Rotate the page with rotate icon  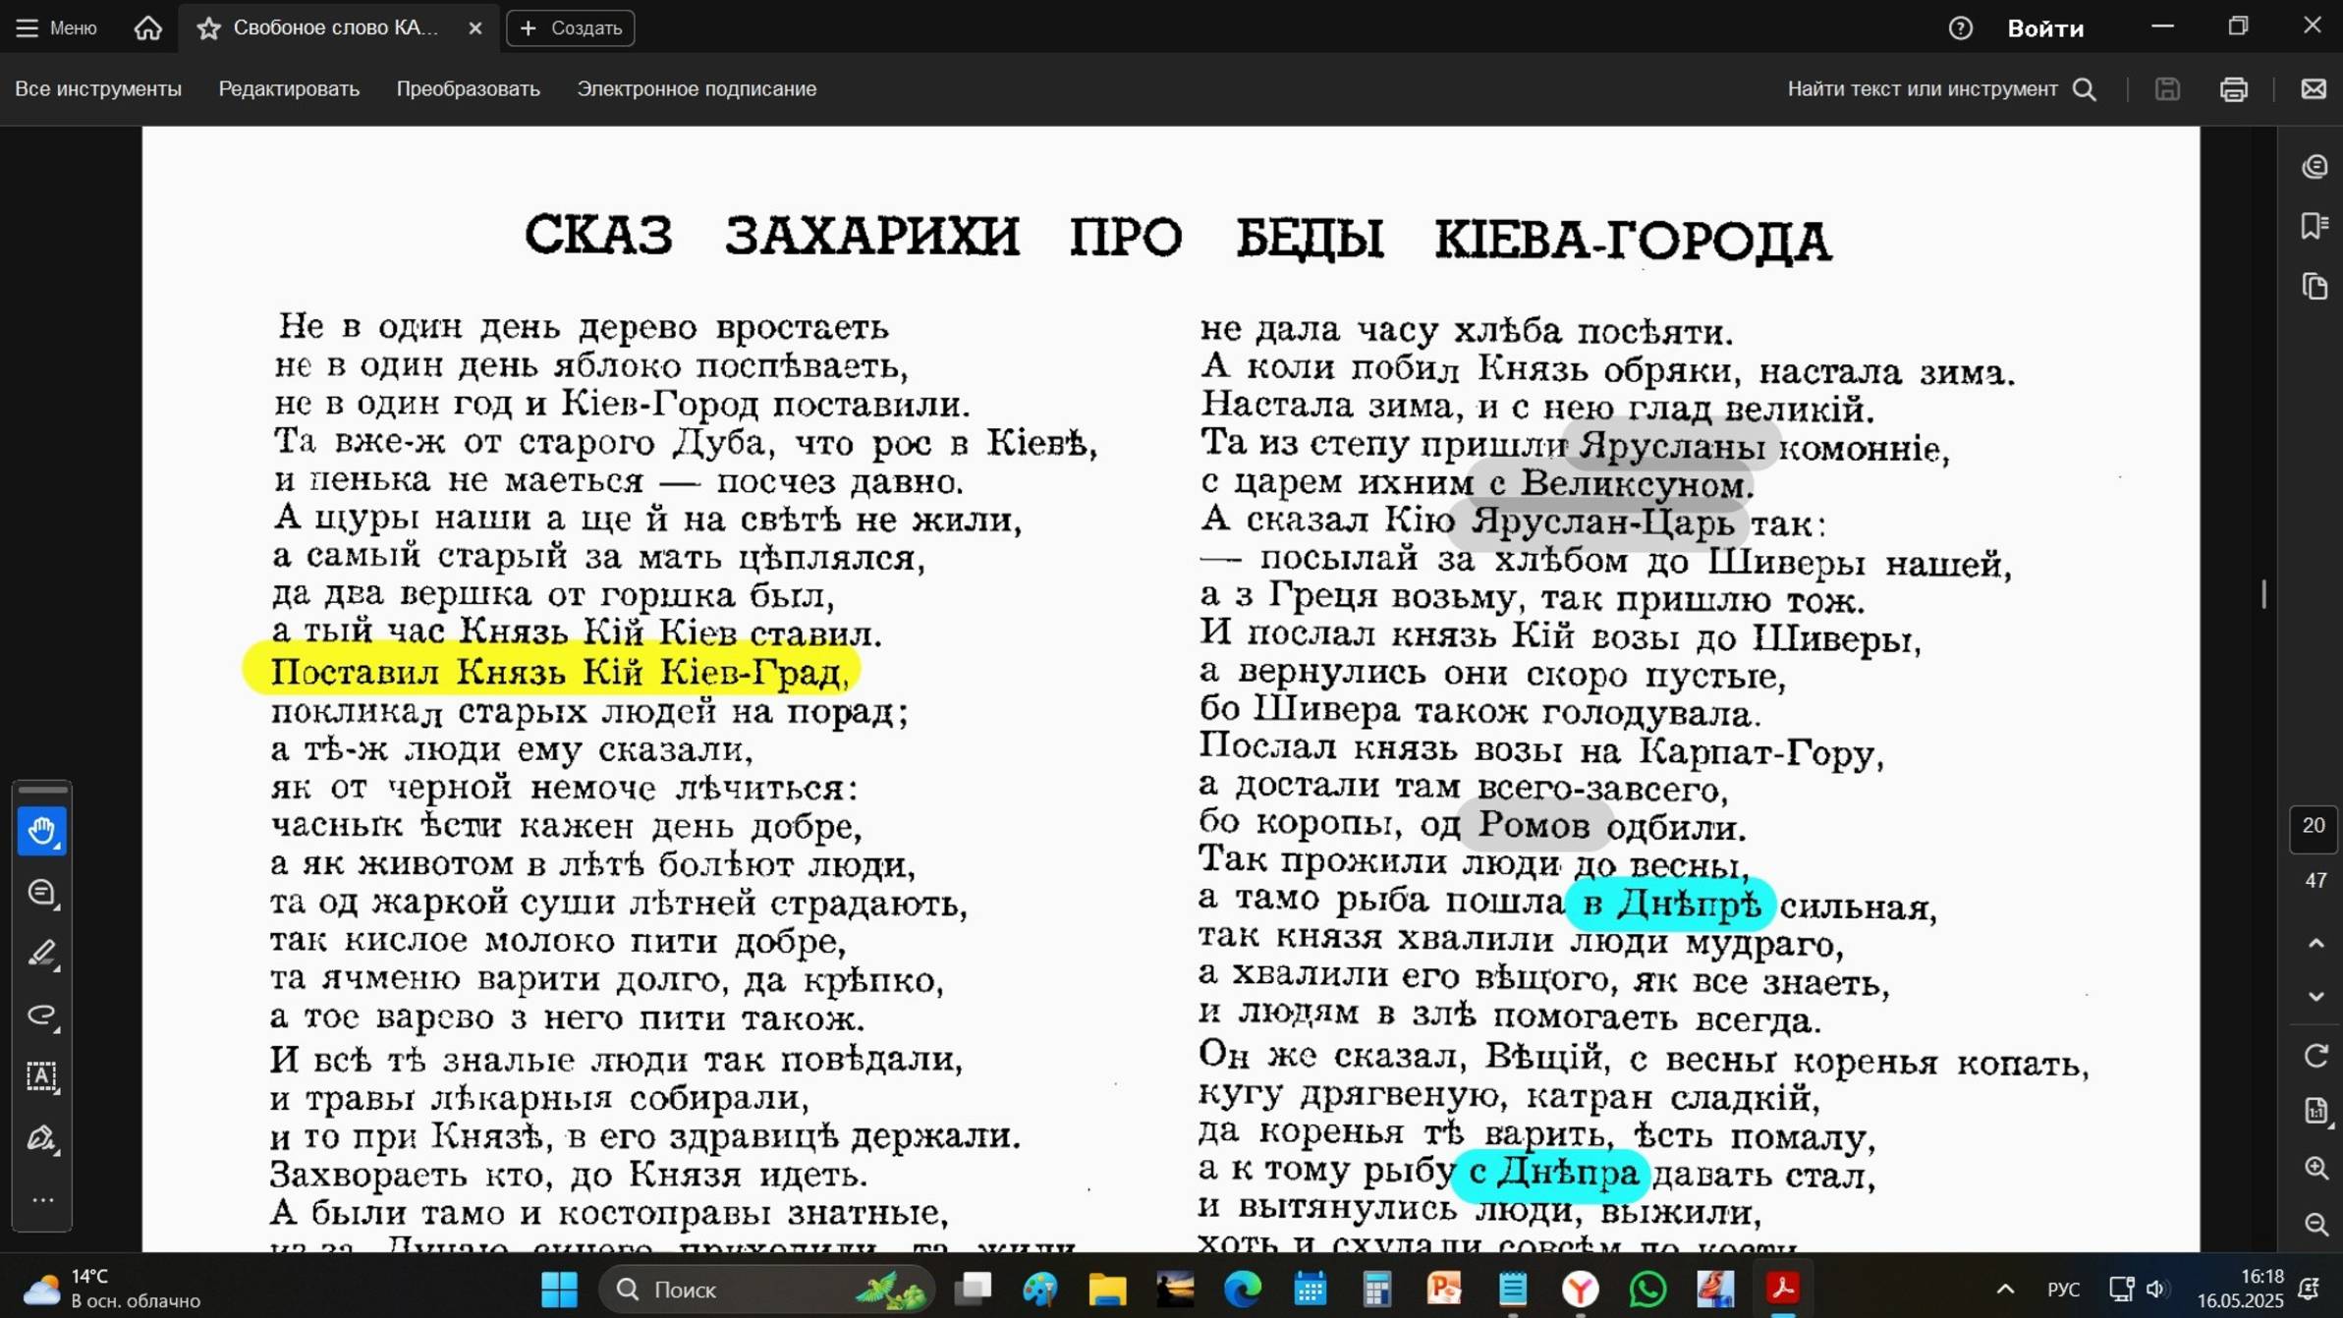(2315, 1056)
